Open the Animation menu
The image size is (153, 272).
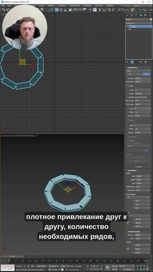tap(62, 6)
